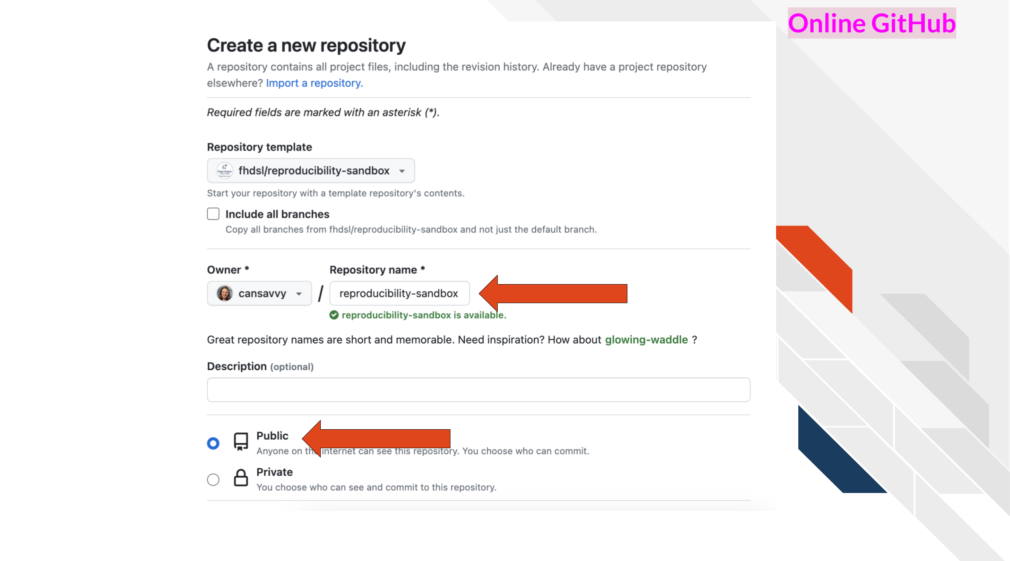Click the Online GitHub title text

pos(872,23)
